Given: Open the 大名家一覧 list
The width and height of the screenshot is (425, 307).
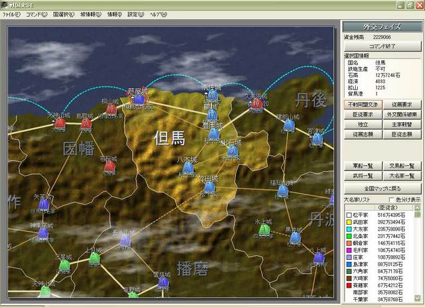Looking at the screenshot, I should 402,176.
